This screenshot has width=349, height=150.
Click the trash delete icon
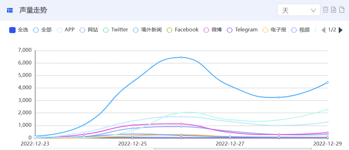tap(325, 10)
